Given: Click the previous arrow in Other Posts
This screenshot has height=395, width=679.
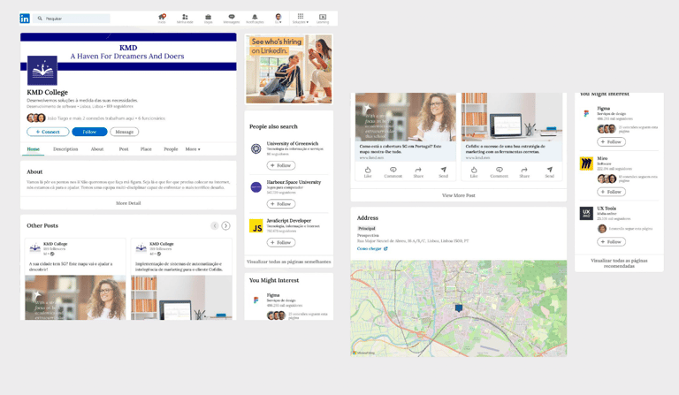Looking at the screenshot, I should (215, 225).
